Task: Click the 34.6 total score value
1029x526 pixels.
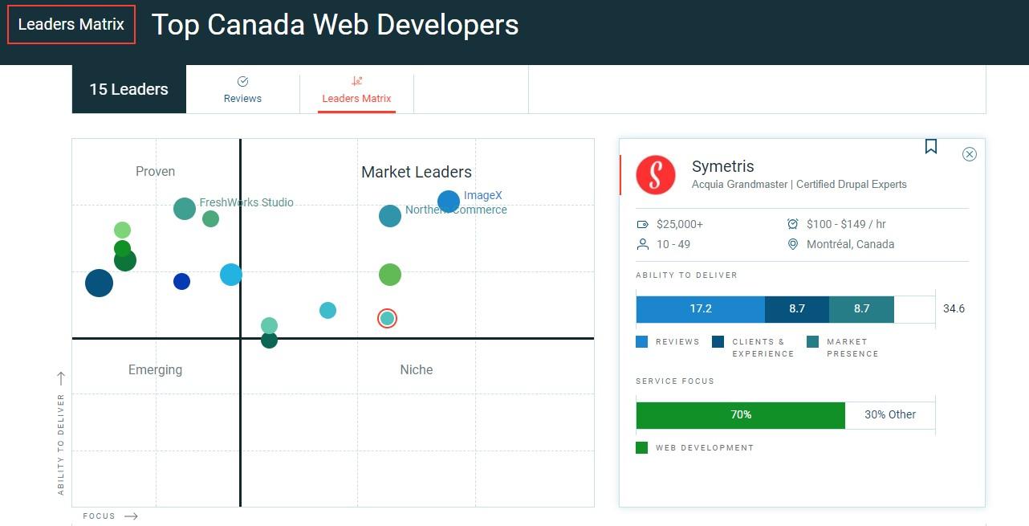Action: [954, 308]
